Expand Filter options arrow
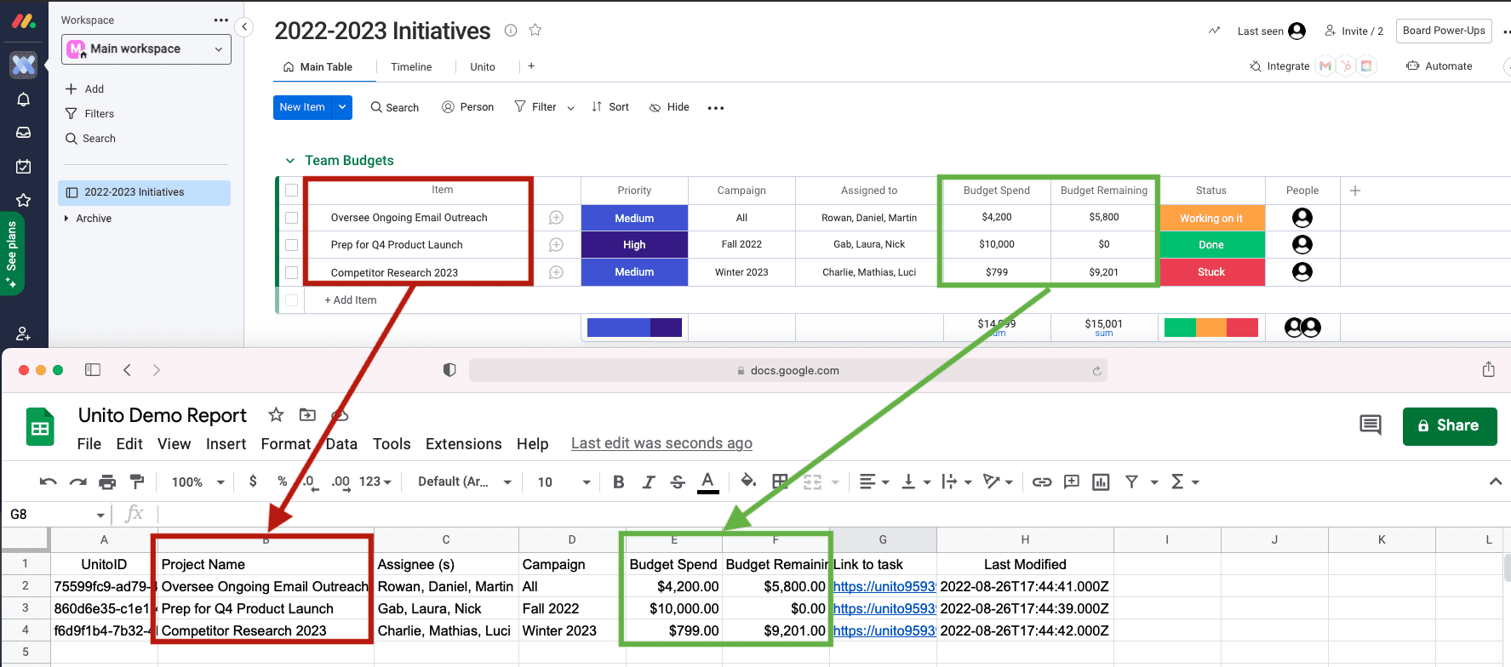The height and width of the screenshot is (667, 1511). coord(570,108)
